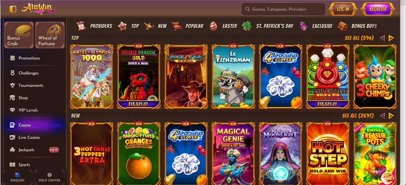The image size is (406, 185).
Task: Click the Tournaments trophy icon
Action: (12, 85)
